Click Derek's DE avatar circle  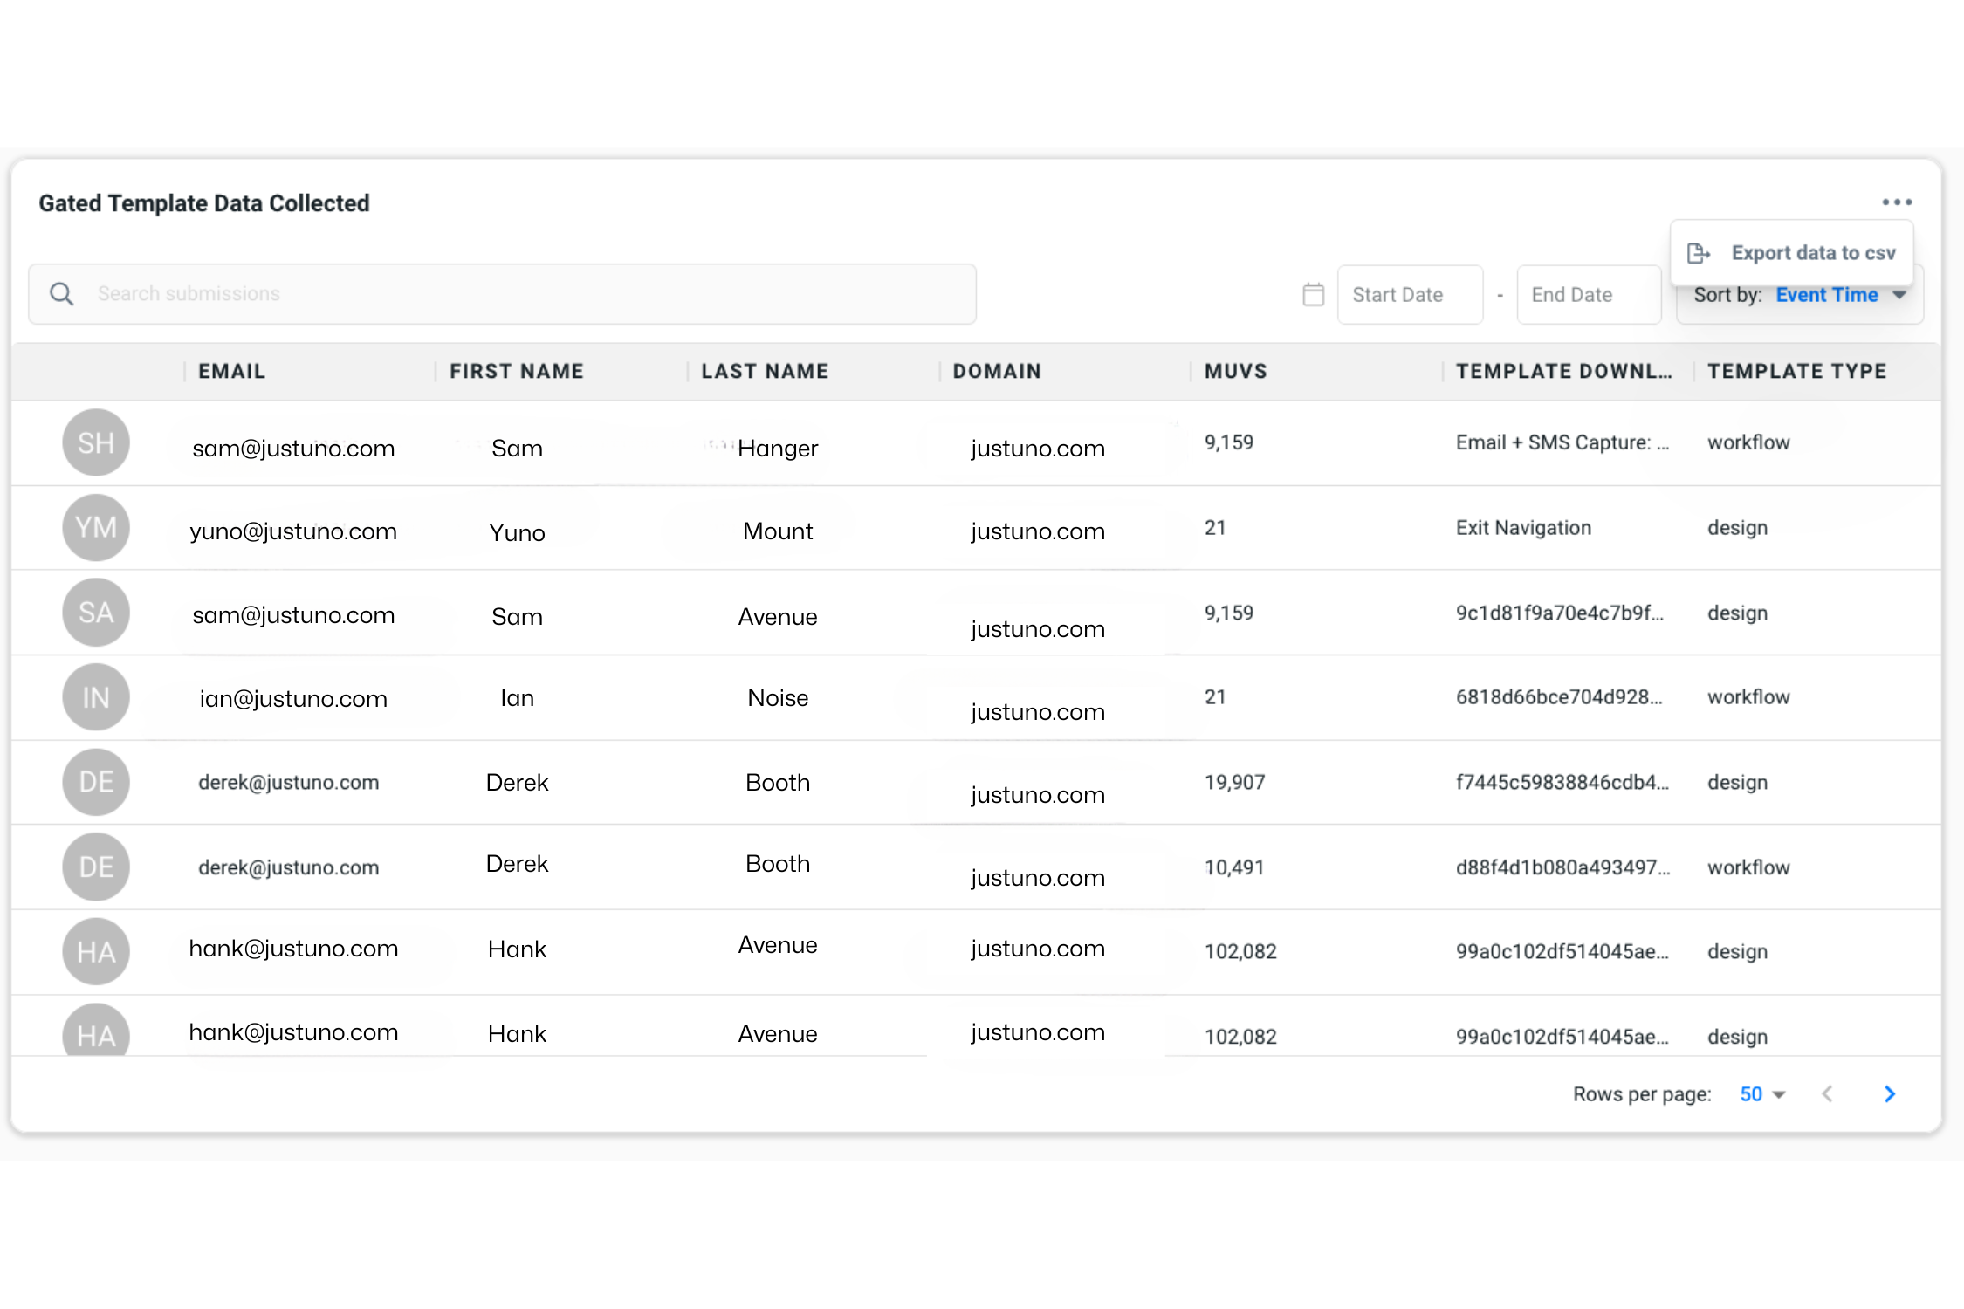coord(96,782)
